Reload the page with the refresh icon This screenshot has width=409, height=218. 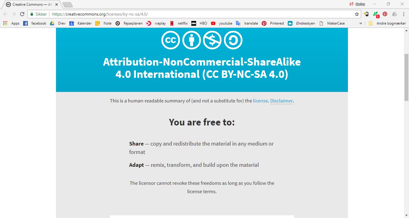pyautogui.click(x=22, y=14)
